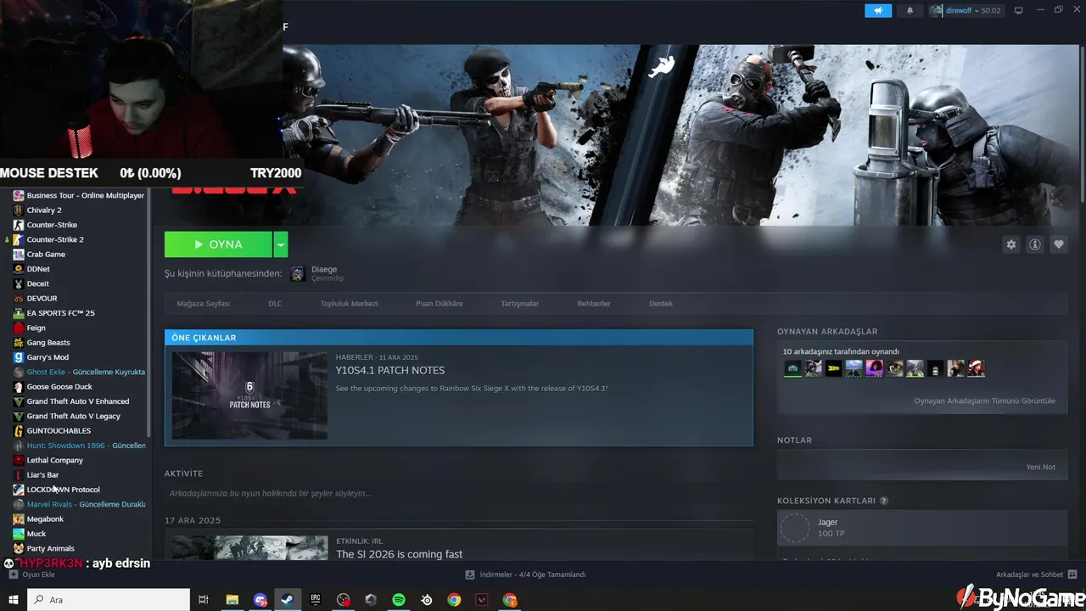Go to Topluluk Merkezi tab
This screenshot has width=1086, height=611.
click(349, 304)
